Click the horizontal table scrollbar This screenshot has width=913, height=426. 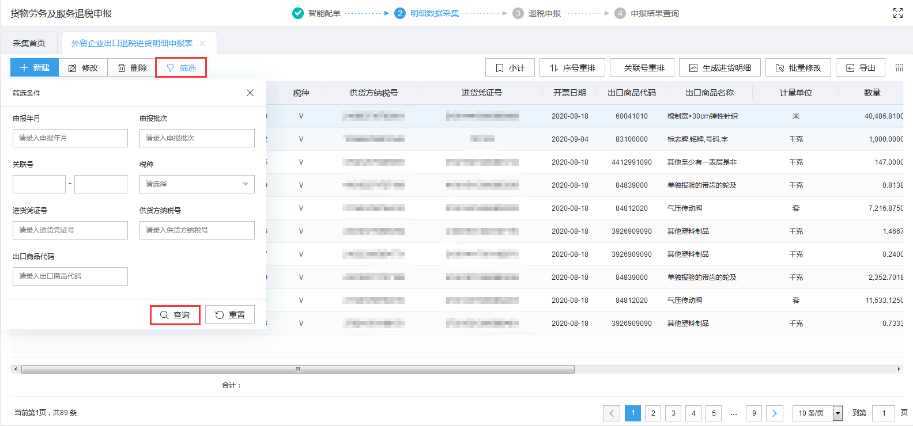tap(297, 369)
